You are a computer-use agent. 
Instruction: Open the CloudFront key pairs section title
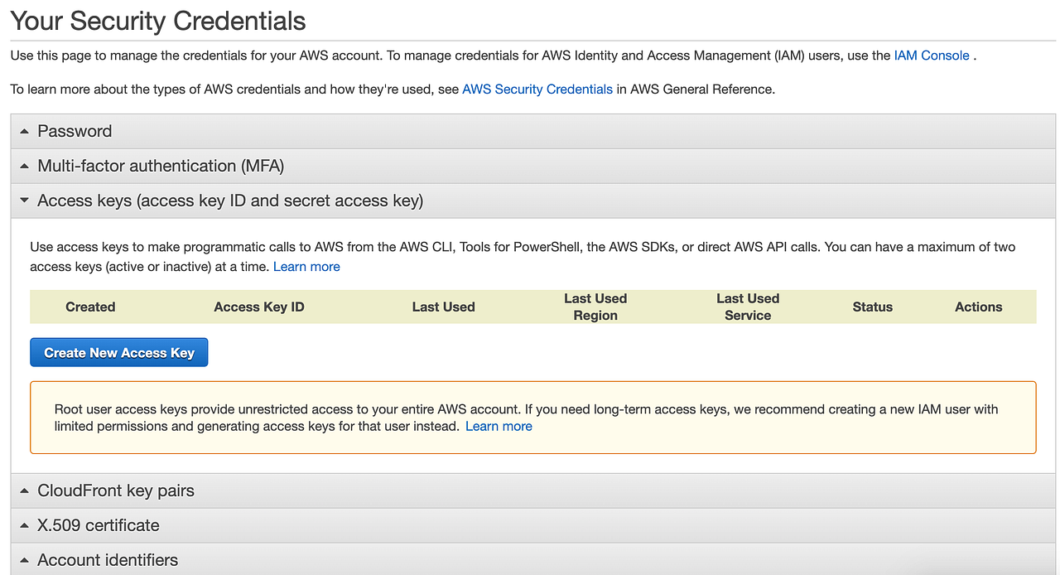tap(116, 491)
